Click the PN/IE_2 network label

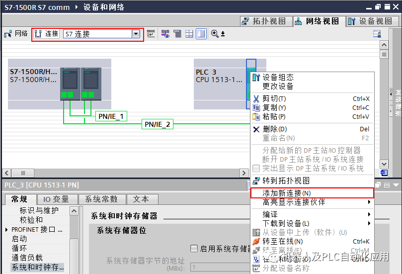point(158,124)
